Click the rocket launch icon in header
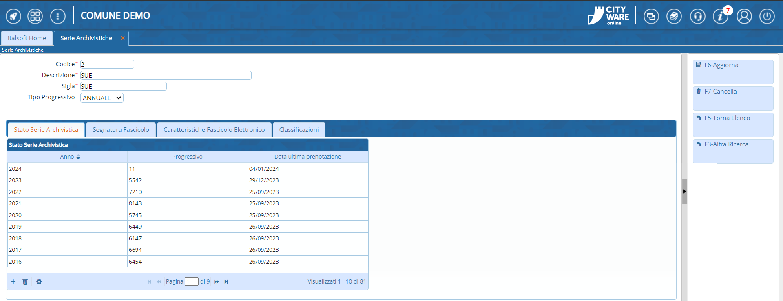The height and width of the screenshot is (301, 783). pyautogui.click(x=13, y=16)
